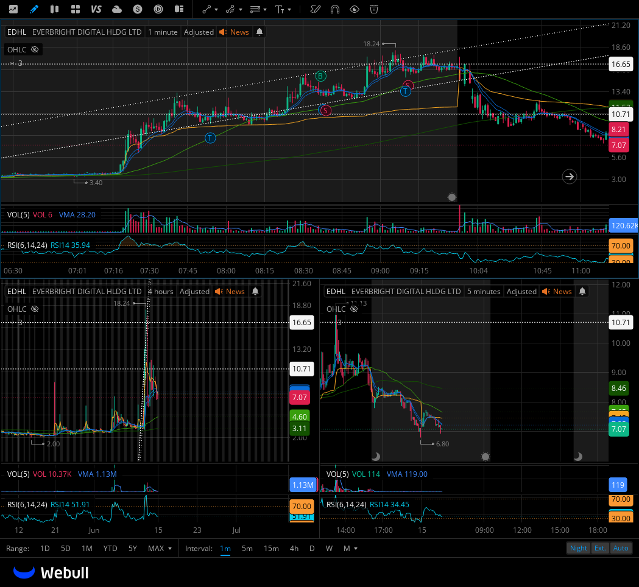Select the 1M range
The width and height of the screenshot is (639, 587).
coord(86,548)
